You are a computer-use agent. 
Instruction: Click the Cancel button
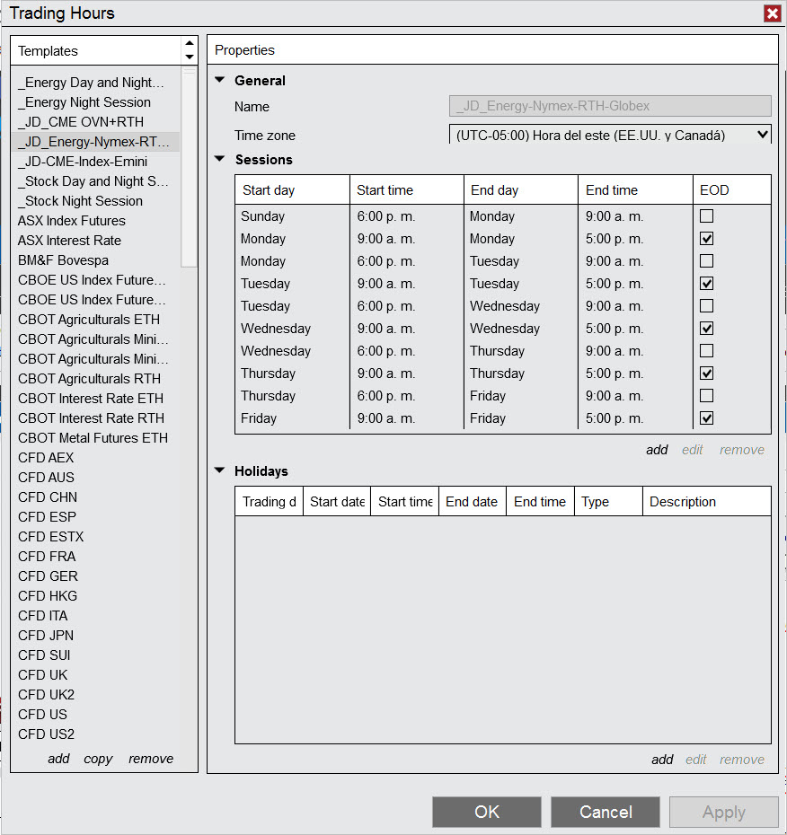pyautogui.click(x=606, y=812)
